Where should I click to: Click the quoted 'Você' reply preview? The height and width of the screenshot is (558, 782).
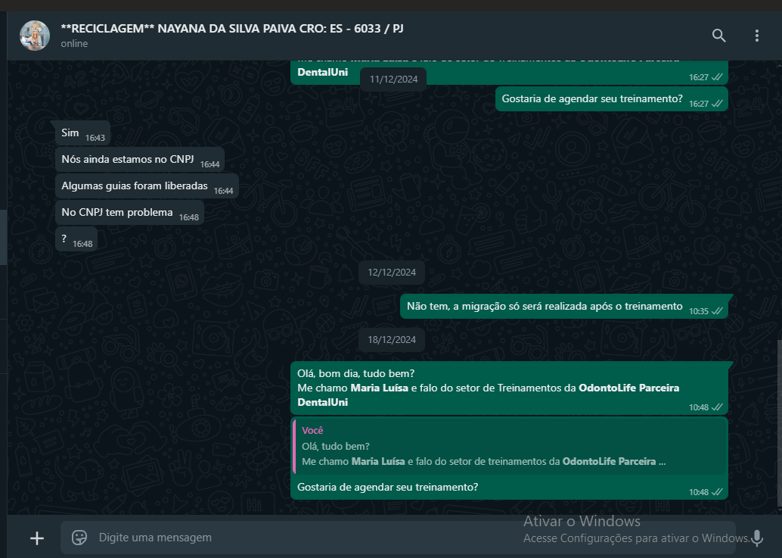click(x=509, y=446)
